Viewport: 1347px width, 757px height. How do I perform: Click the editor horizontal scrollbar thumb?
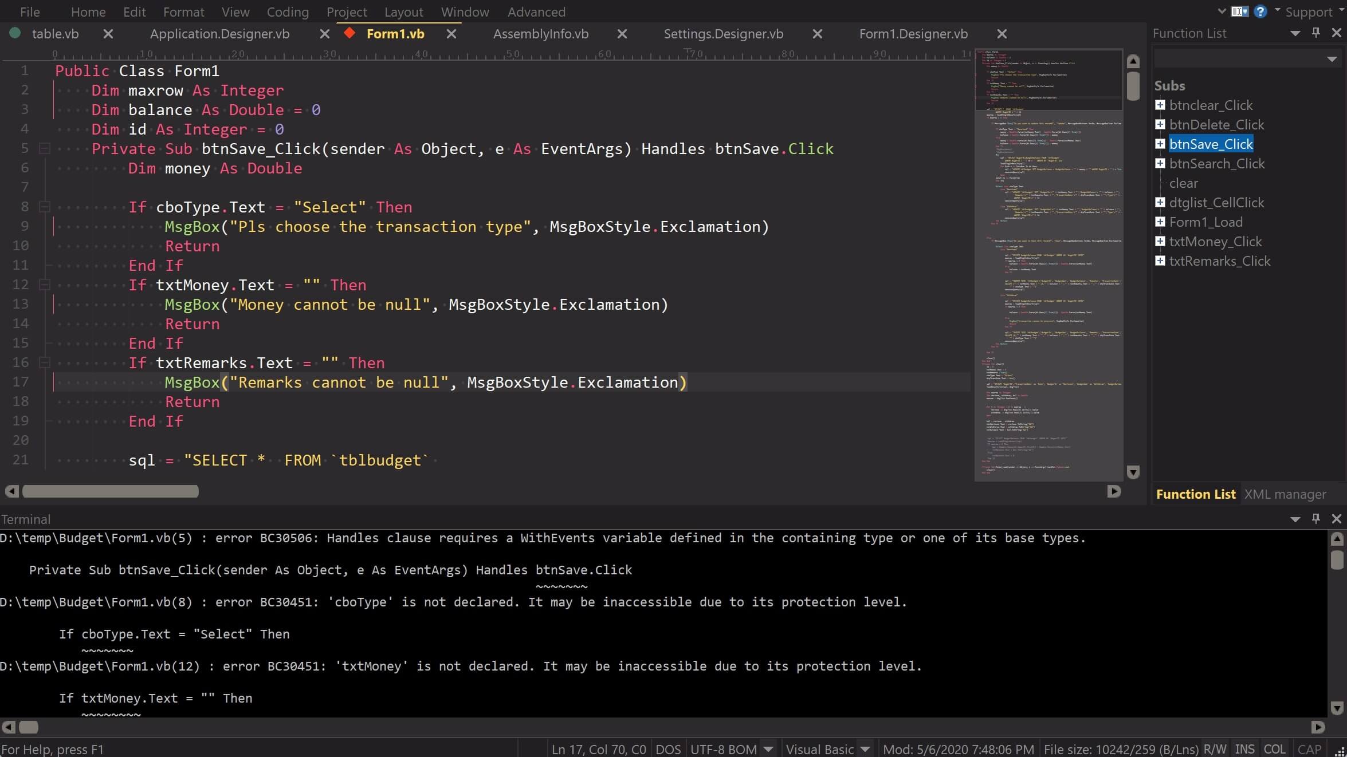click(x=110, y=491)
